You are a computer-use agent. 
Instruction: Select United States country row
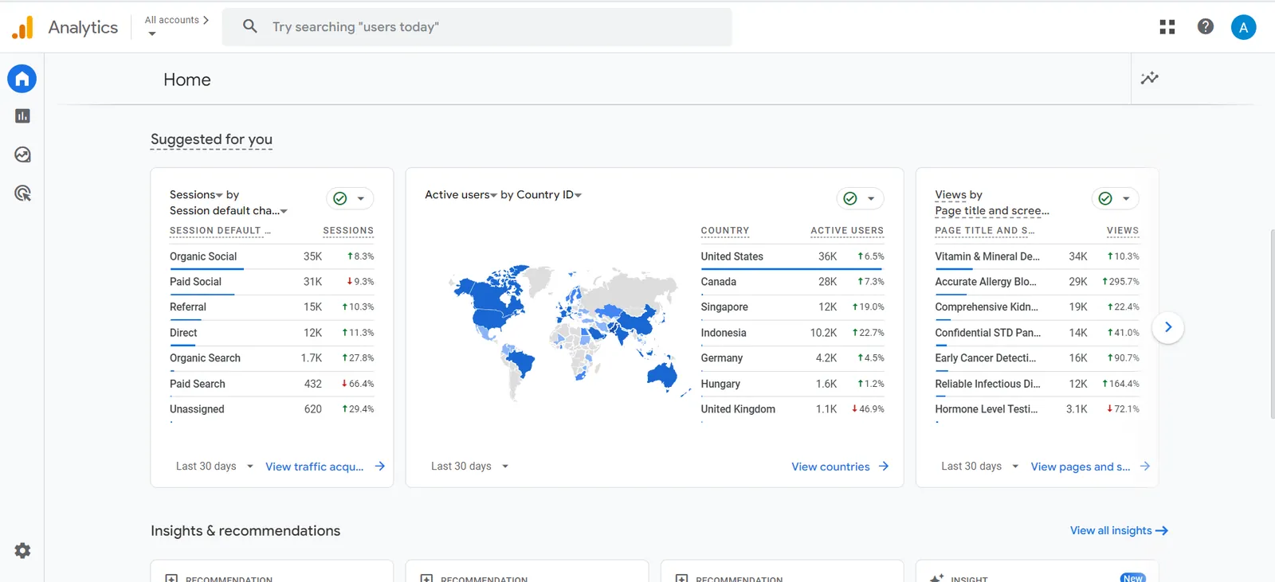coord(792,256)
